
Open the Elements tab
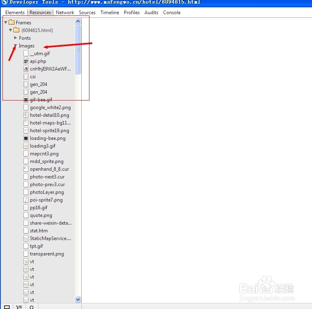[x=15, y=12]
